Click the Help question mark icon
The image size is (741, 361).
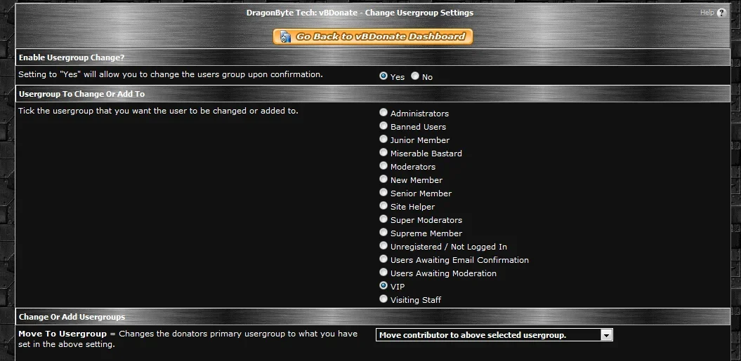point(721,13)
